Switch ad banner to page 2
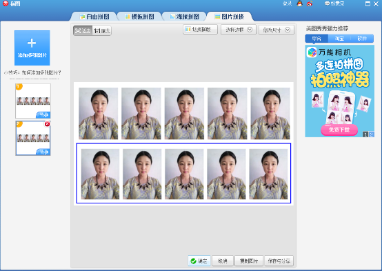Screen dimensions: 382x271 point(371,134)
